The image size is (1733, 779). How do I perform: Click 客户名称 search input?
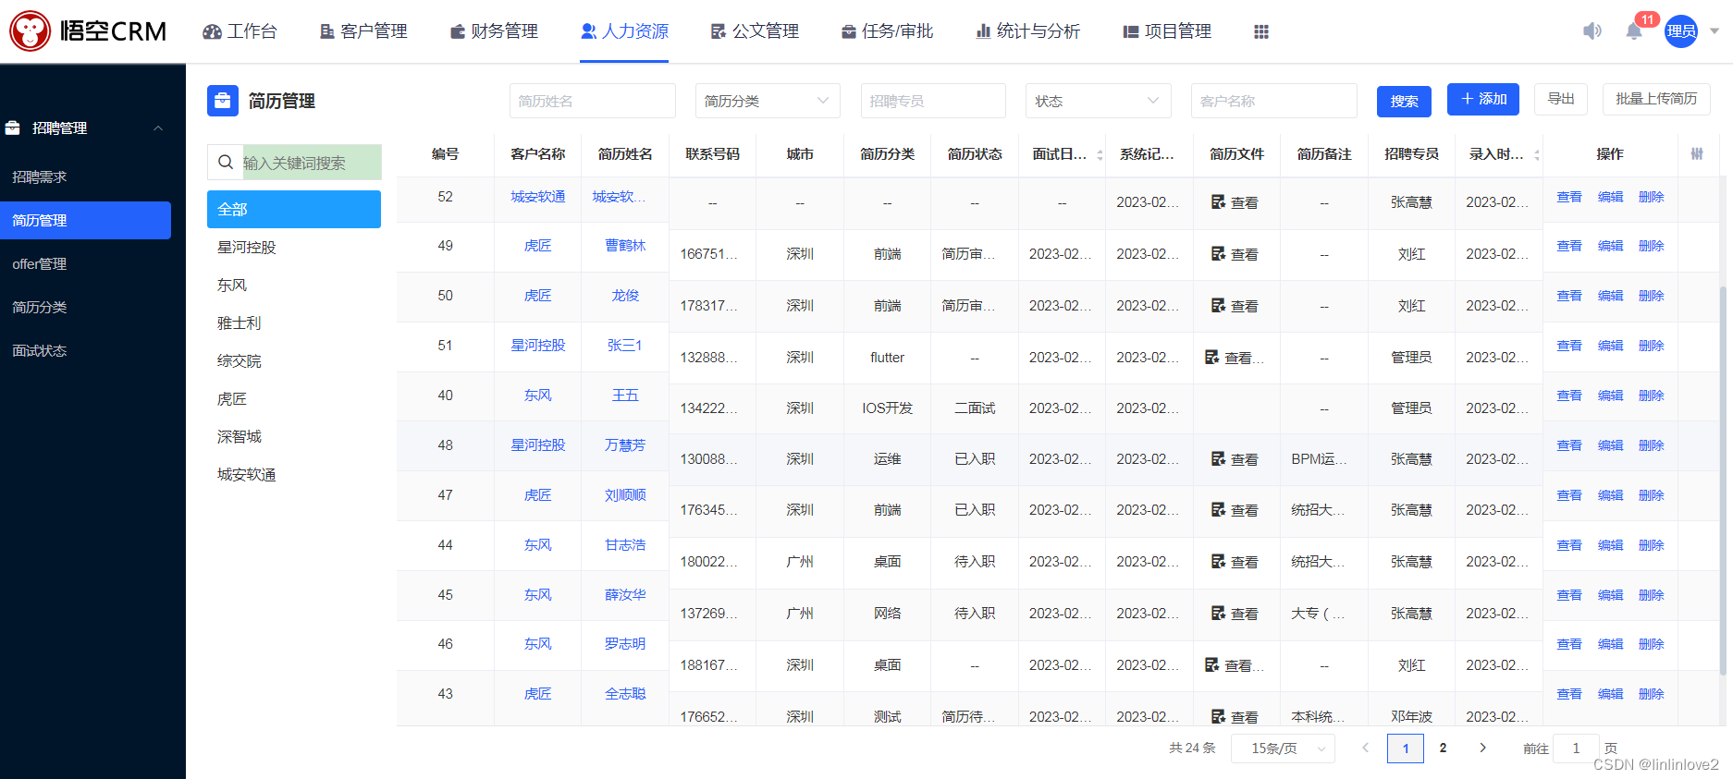[x=1273, y=101]
